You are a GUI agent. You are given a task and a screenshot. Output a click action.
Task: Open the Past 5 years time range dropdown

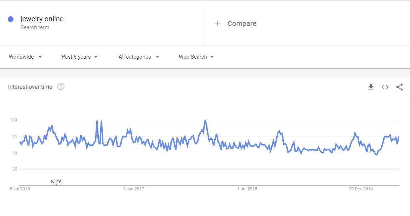pos(80,57)
